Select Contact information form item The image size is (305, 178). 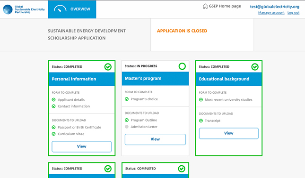point(74,106)
